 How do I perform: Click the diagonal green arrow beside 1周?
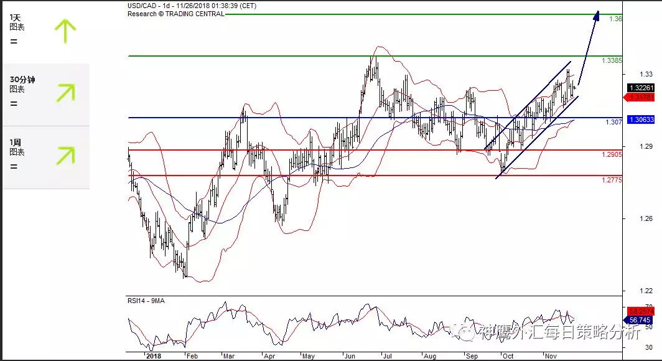coord(64,156)
